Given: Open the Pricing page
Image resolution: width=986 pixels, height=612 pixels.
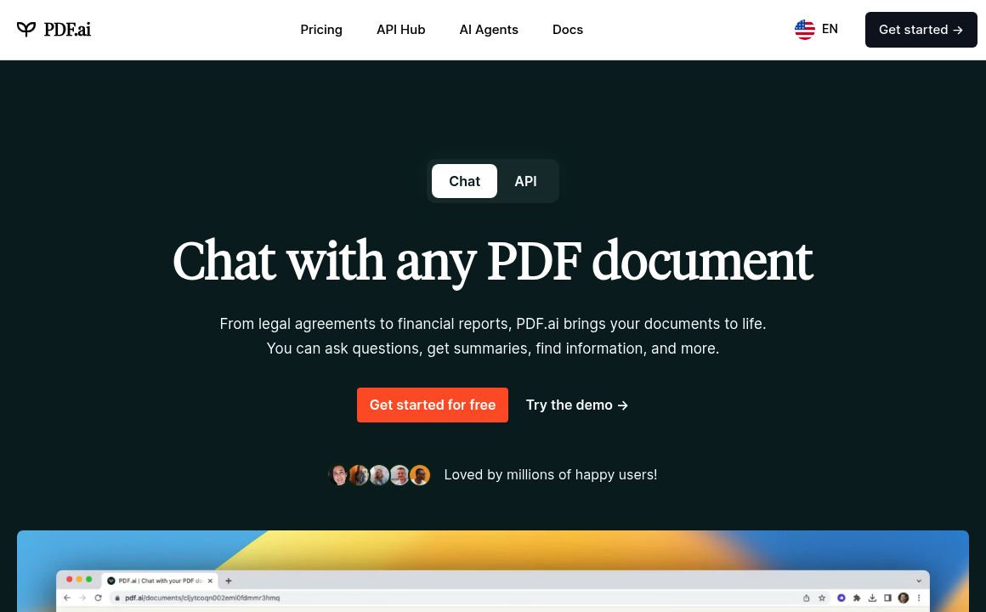Looking at the screenshot, I should tap(321, 29).
